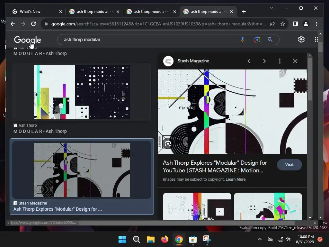
Task: Reload the current page
Action: click(33, 24)
